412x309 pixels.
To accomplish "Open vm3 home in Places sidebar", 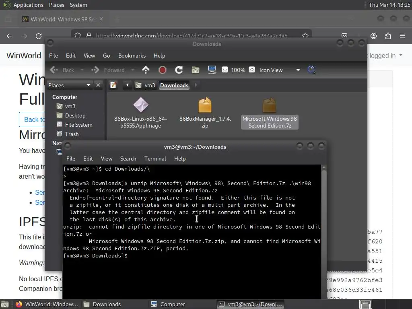I will [x=66, y=106].
